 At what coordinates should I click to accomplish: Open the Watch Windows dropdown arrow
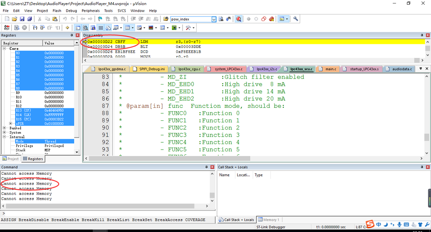click(x=121, y=28)
